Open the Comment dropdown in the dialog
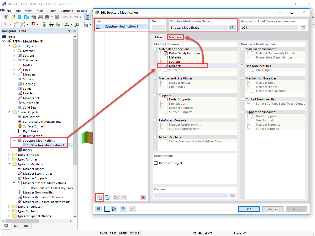315x236 pixels. pyautogui.click(x=225, y=195)
